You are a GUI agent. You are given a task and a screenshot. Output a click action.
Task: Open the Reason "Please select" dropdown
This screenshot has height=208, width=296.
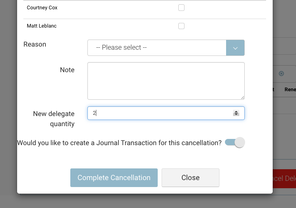click(x=157, y=48)
